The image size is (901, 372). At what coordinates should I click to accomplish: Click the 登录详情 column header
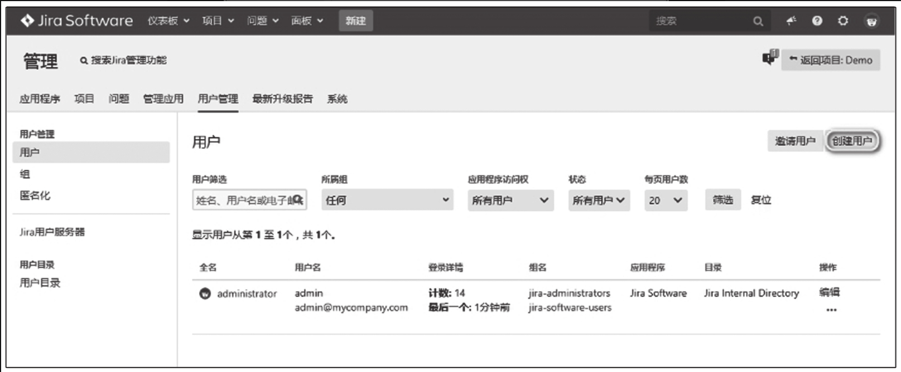446,267
